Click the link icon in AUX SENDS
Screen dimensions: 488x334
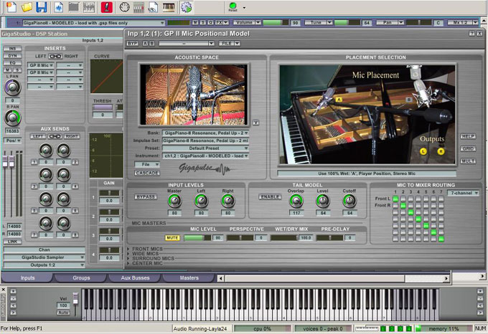click(55, 136)
